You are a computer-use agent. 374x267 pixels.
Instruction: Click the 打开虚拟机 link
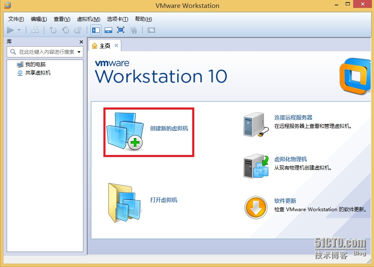pos(163,200)
